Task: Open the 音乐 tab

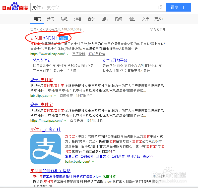Action: click(x=91, y=19)
